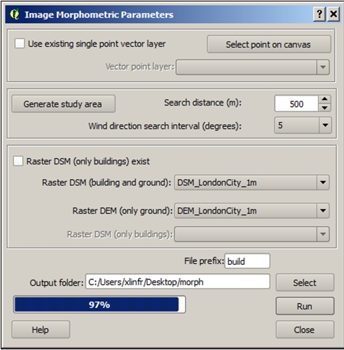Run the morphometric calculation
The image size is (344, 350).
305,306
